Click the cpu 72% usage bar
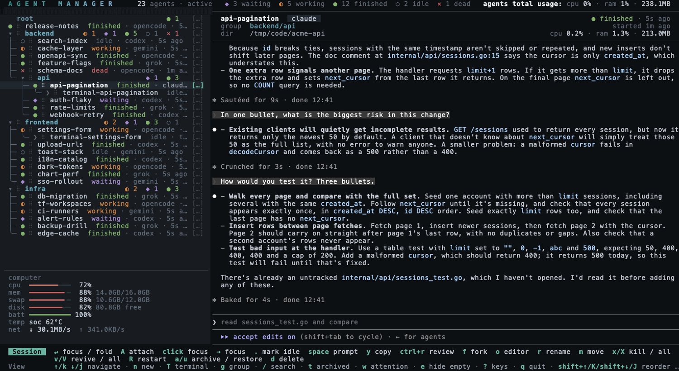The image size is (679, 371). coord(50,285)
